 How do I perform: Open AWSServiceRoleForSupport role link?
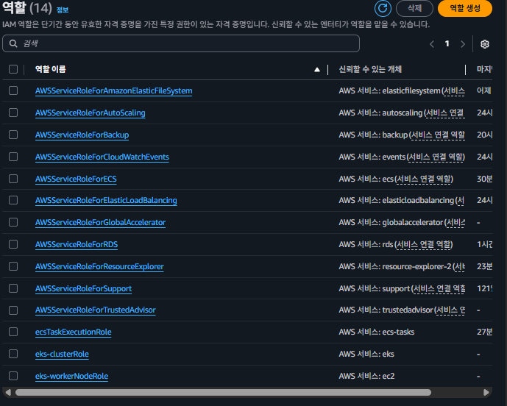(x=83, y=288)
